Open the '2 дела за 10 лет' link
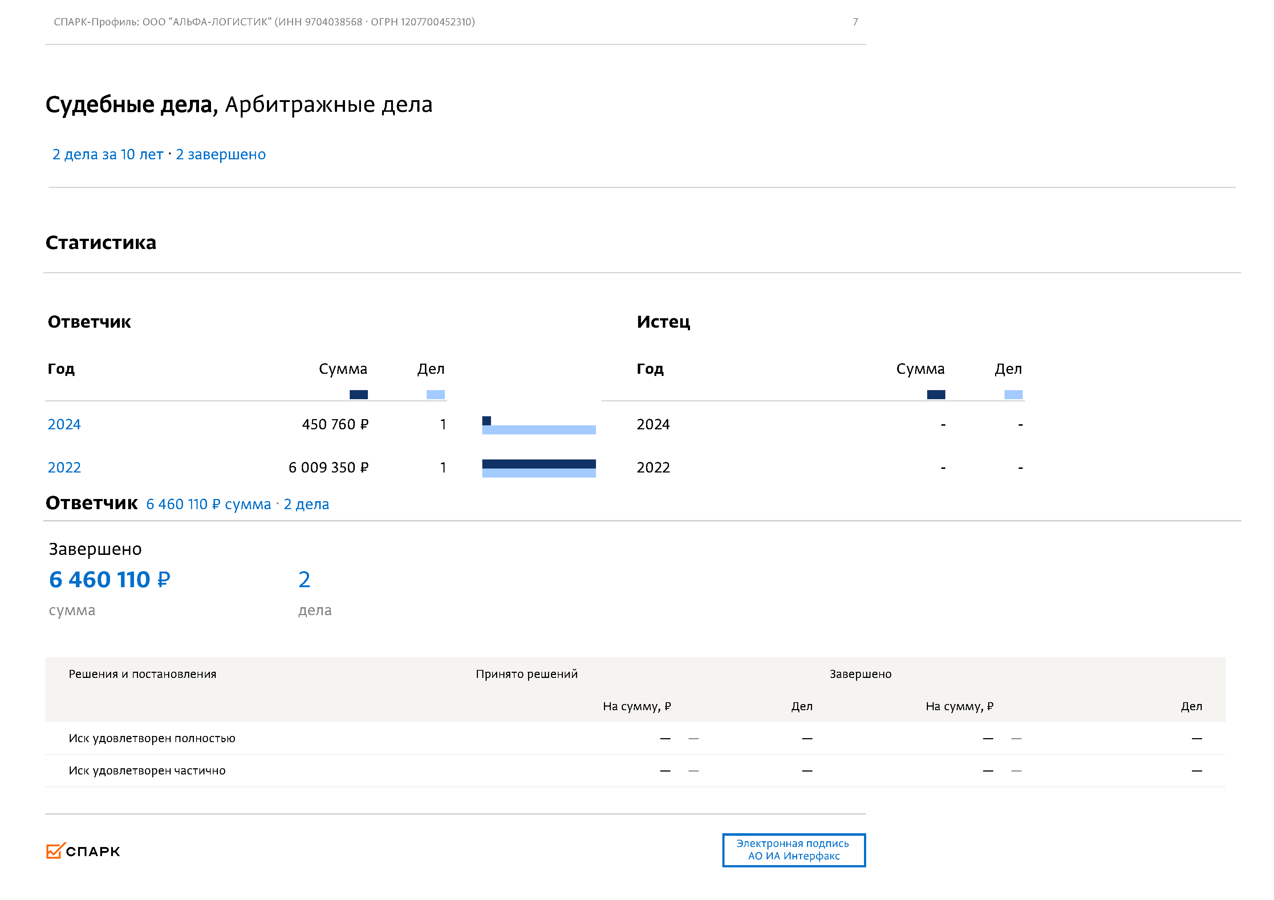This screenshot has height=900, width=1274. [107, 154]
